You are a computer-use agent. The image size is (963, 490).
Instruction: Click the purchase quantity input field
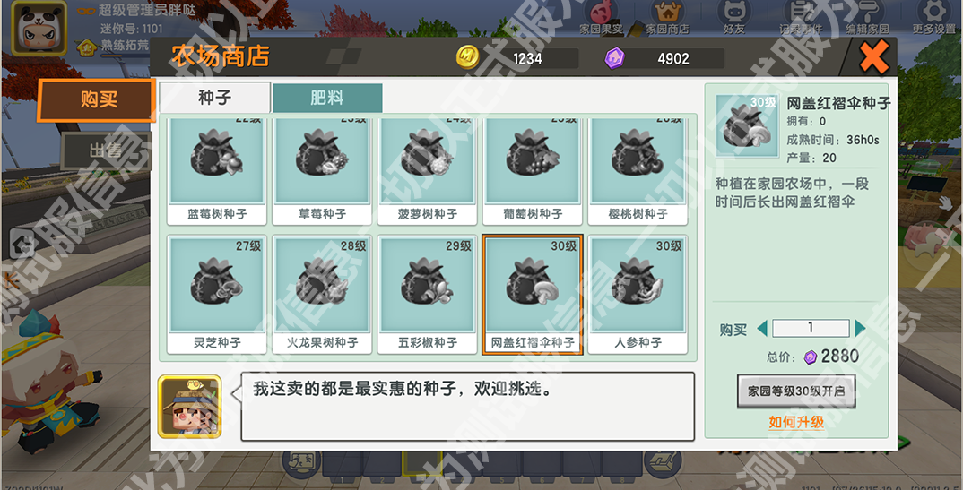tap(811, 328)
